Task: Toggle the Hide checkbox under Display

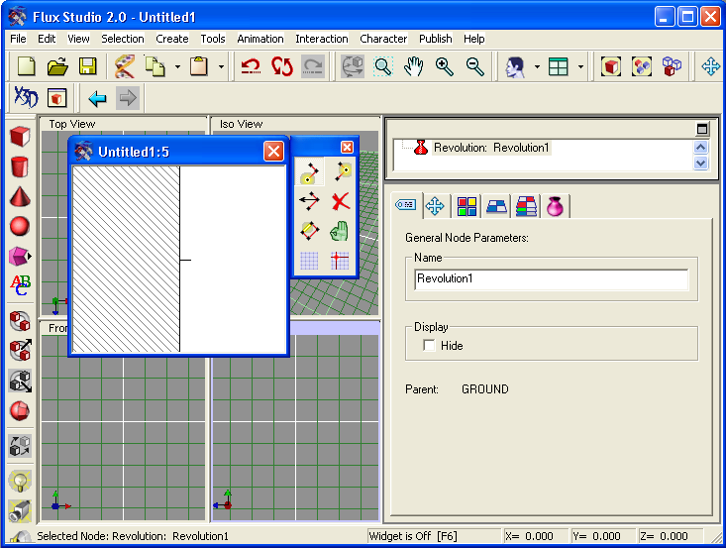Action: pos(429,345)
